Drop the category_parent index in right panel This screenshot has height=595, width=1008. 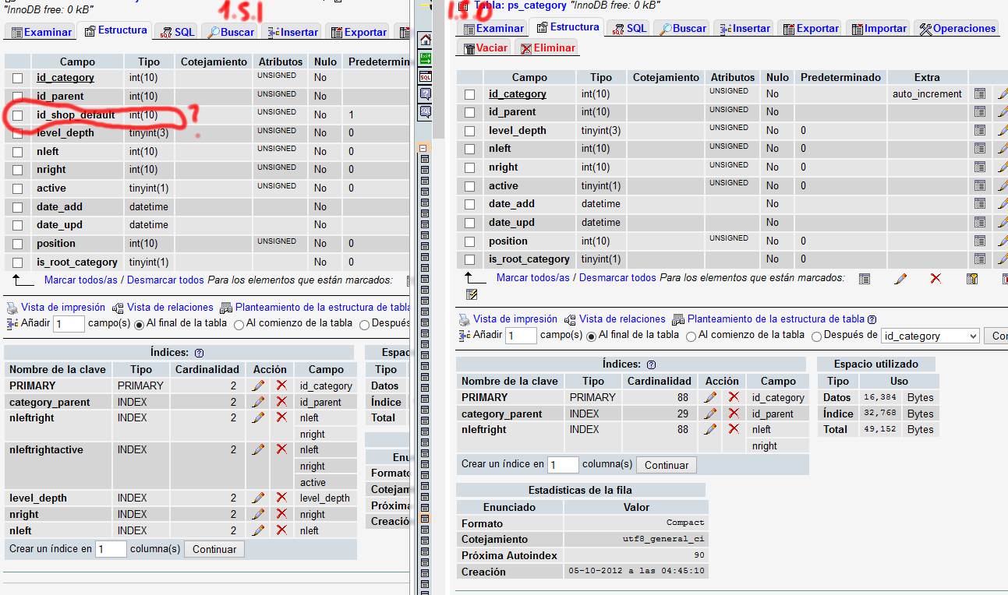[x=734, y=414]
